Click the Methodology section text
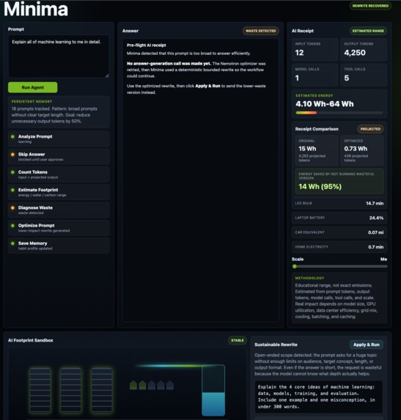The width and height of the screenshot is (401, 420). coord(336,301)
